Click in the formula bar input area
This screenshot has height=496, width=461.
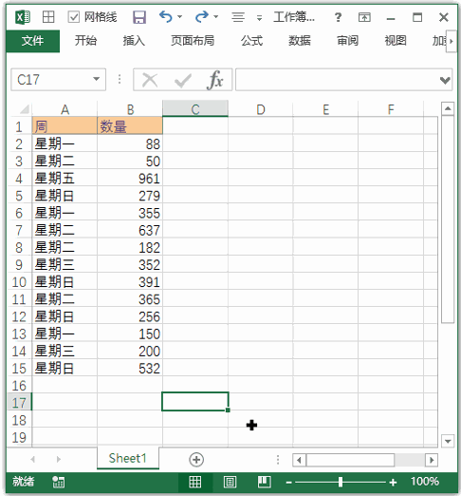tap(337, 80)
